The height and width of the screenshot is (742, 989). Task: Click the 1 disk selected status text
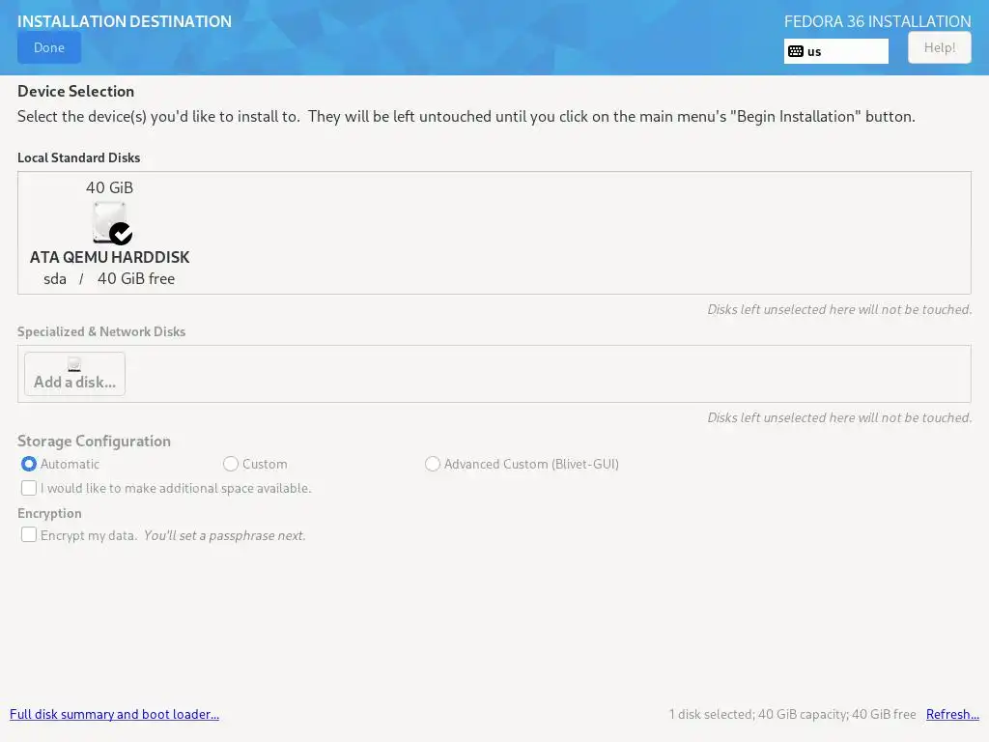tap(792, 714)
